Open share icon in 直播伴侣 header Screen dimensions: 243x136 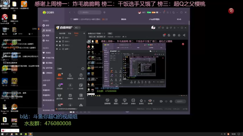coord(184,35)
